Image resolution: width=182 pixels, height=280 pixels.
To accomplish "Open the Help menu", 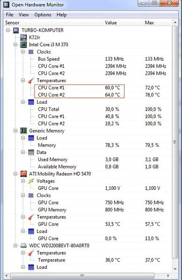I will point(62,14).
